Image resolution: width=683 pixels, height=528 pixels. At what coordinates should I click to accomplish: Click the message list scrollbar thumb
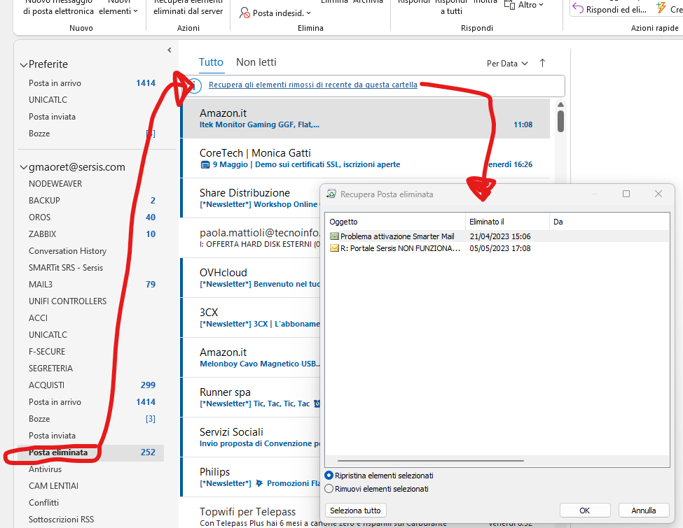click(x=560, y=121)
